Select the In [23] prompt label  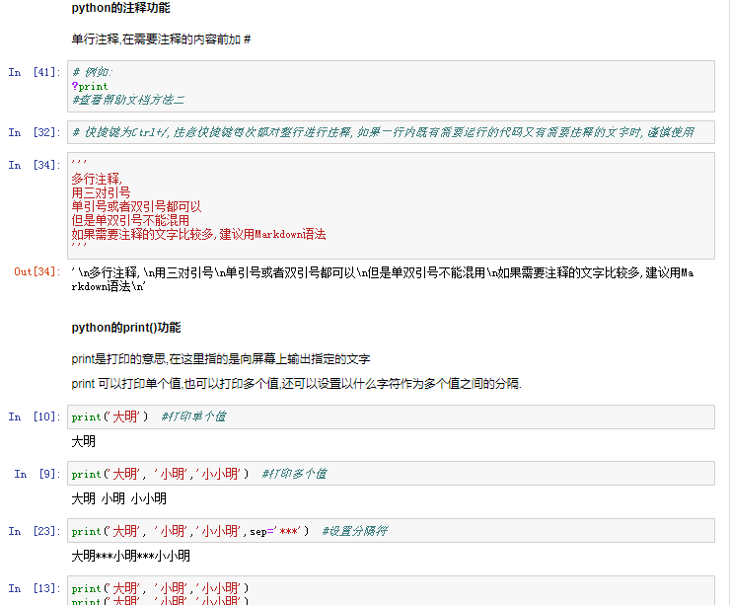[35, 531]
